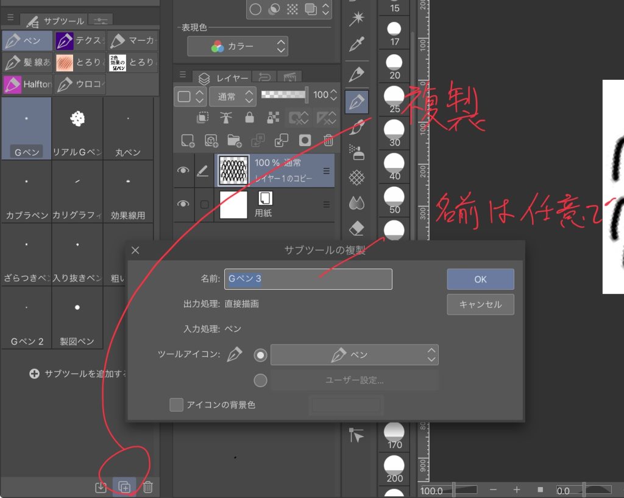Click OK to confirm duplication
This screenshot has height=498, width=624.
pyautogui.click(x=480, y=279)
